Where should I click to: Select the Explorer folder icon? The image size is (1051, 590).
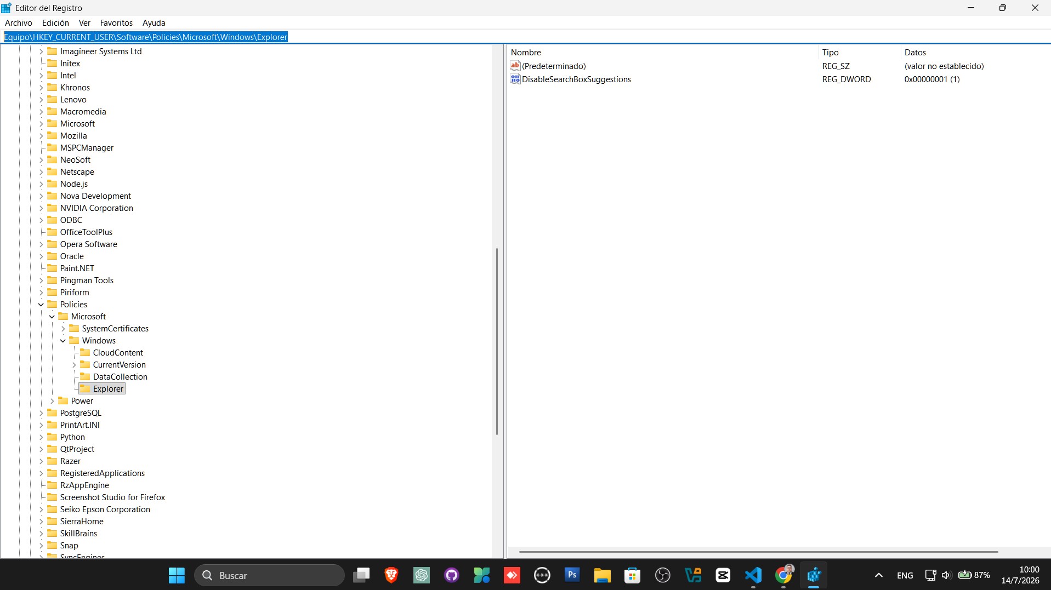coord(85,389)
